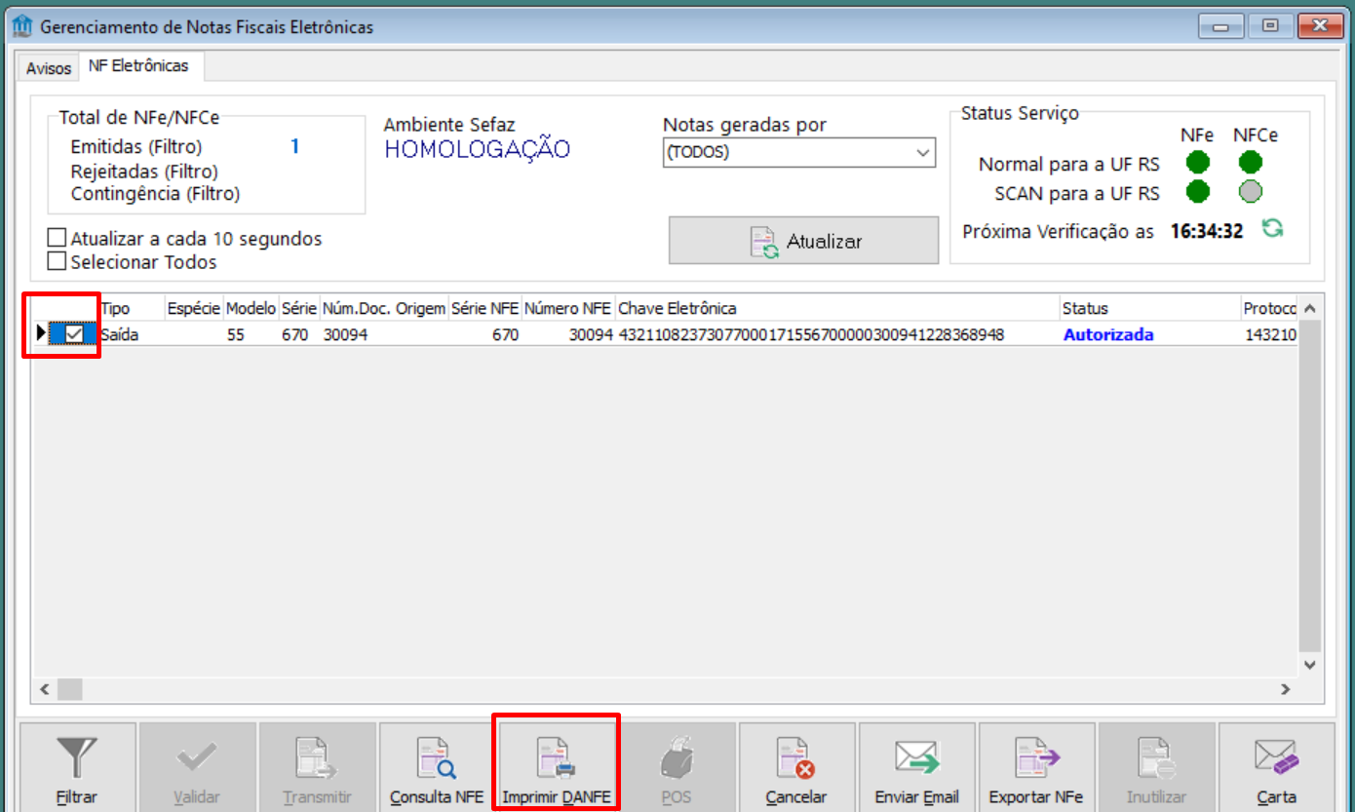Open Consulta NFE magnifier button
The height and width of the screenshot is (812, 1355).
point(437,767)
